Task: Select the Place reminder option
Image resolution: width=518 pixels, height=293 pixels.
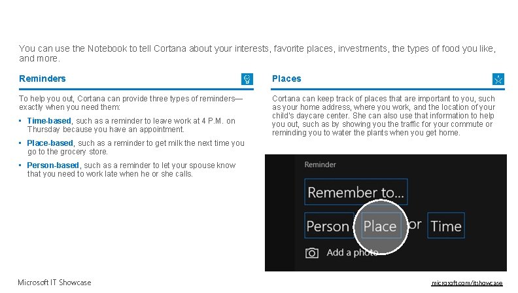Action: point(381,226)
